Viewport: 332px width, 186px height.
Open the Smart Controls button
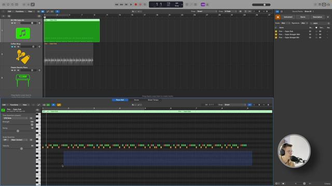point(24,5)
